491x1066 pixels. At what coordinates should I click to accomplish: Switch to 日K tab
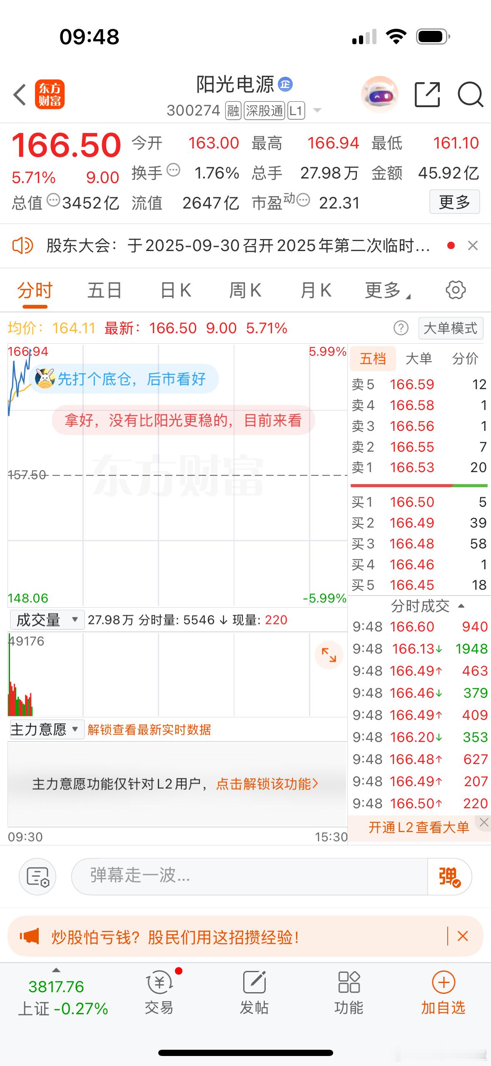point(176,290)
